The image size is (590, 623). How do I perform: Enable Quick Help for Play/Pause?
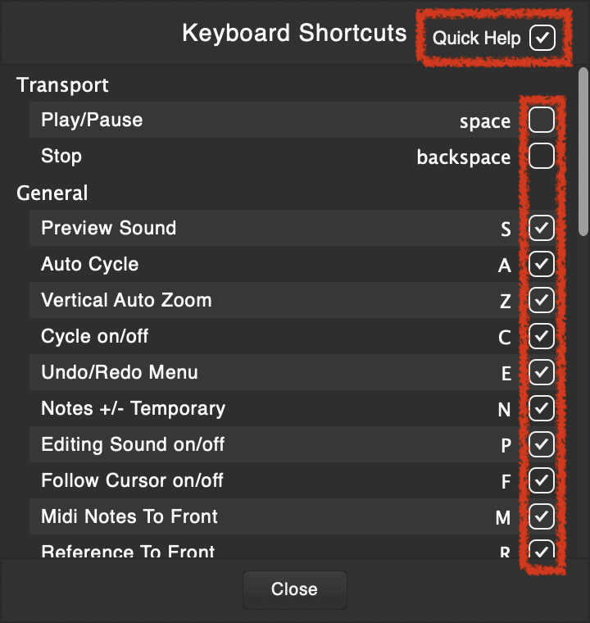(x=541, y=120)
